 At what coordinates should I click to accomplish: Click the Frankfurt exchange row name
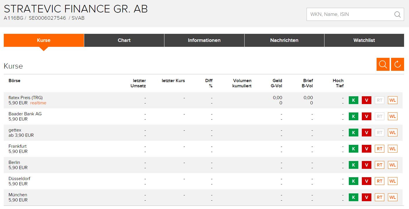click(x=18, y=146)
